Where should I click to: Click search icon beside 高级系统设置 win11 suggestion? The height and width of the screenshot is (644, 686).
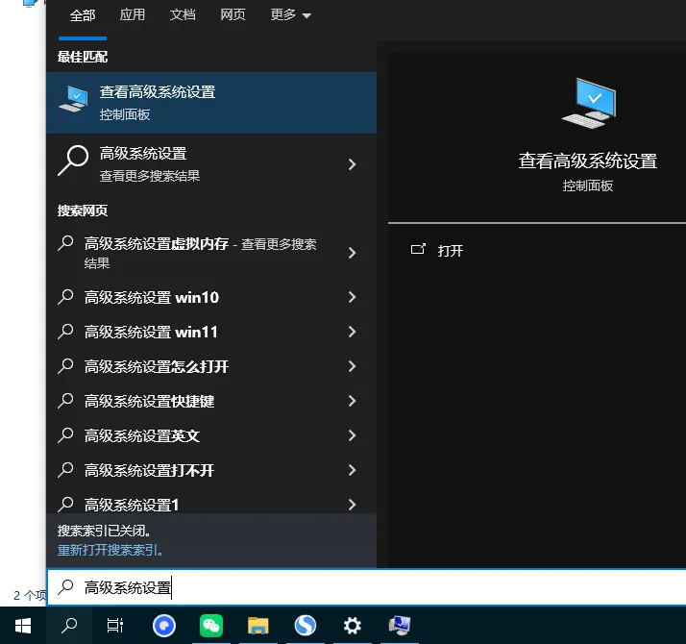coord(65,332)
